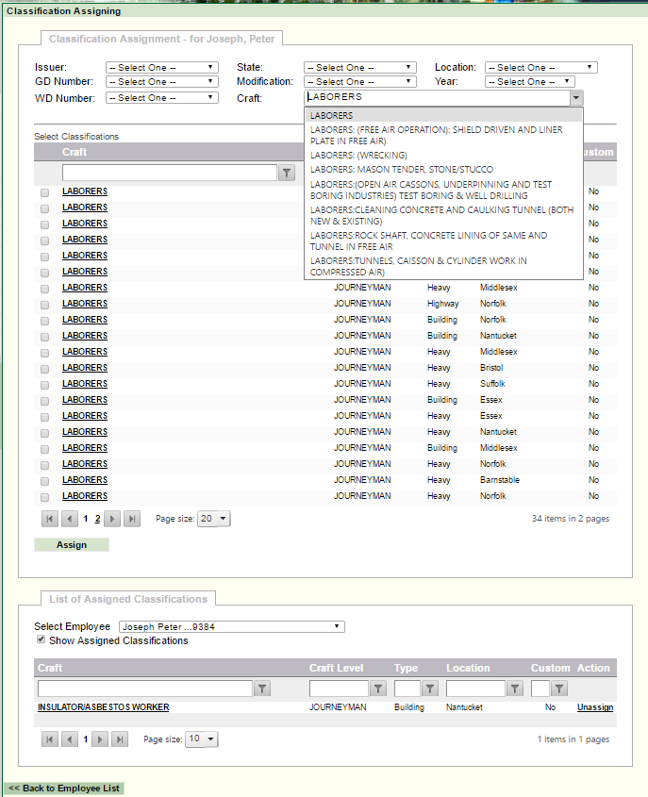This screenshot has height=797, width=648.
Task: Enable the Show Assigned Classifications checkbox
Action: [41, 639]
